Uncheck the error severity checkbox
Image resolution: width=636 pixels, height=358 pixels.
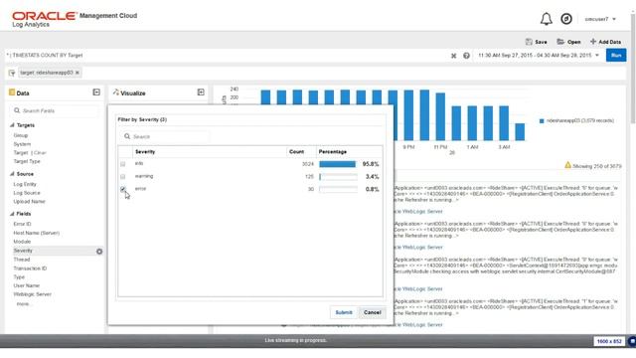(123, 189)
